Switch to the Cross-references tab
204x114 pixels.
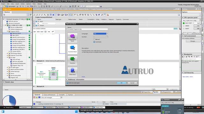coord(49,95)
